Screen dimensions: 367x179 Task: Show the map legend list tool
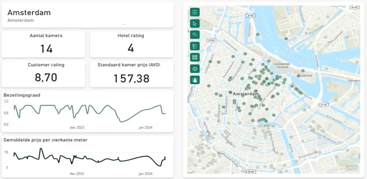(195, 46)
